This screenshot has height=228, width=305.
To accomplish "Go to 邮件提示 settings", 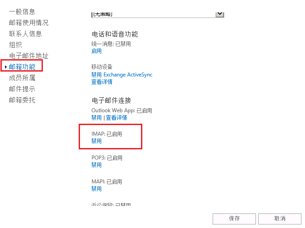I will click(22, 89).
